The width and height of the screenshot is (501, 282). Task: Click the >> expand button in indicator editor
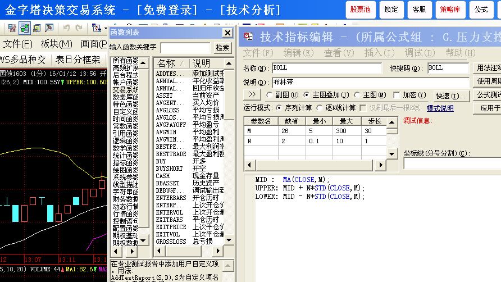(252, 94)
